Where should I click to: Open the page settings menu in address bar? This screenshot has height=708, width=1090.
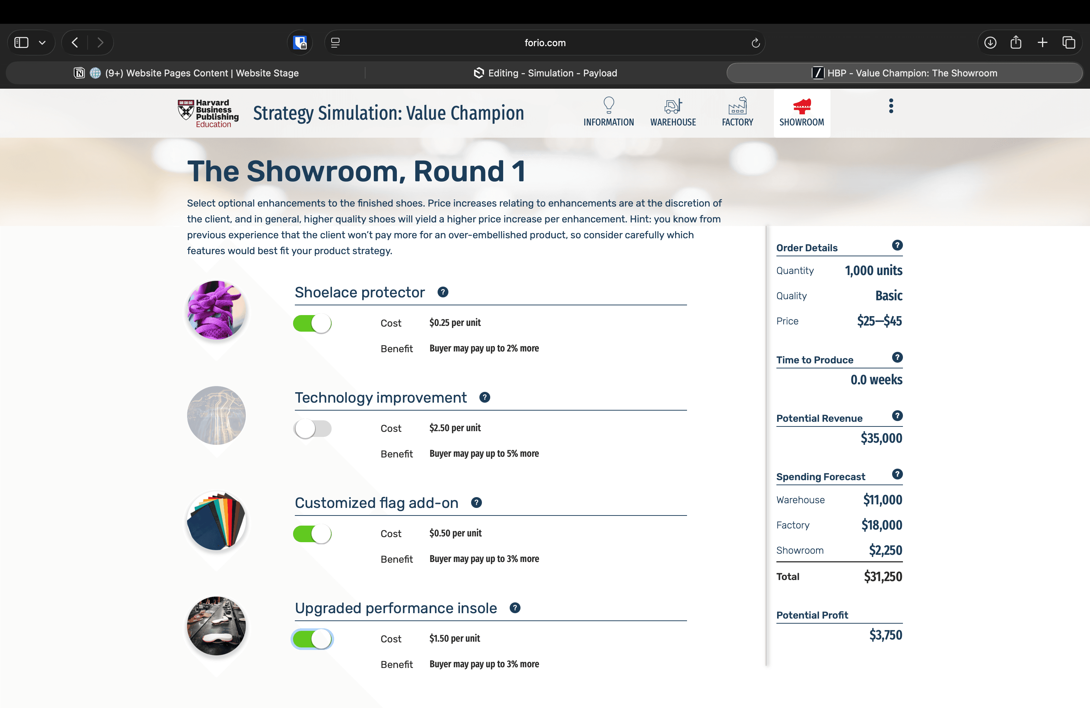point(335,43)
